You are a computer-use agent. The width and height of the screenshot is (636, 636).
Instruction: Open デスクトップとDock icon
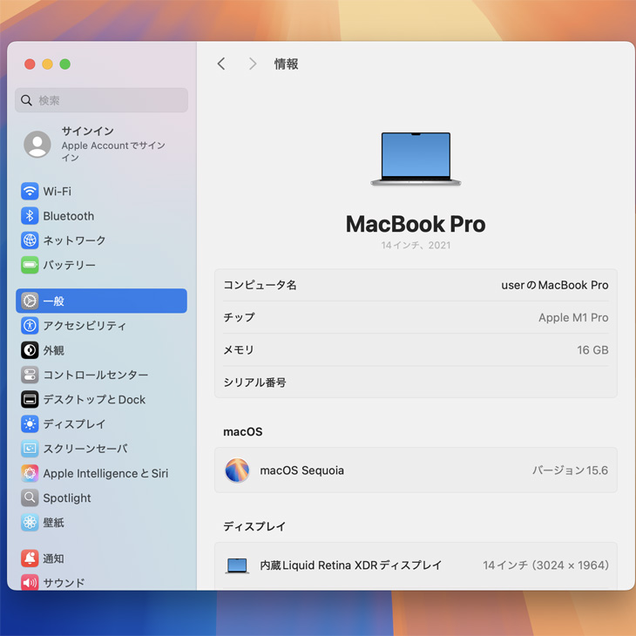(x=30, y=400)
